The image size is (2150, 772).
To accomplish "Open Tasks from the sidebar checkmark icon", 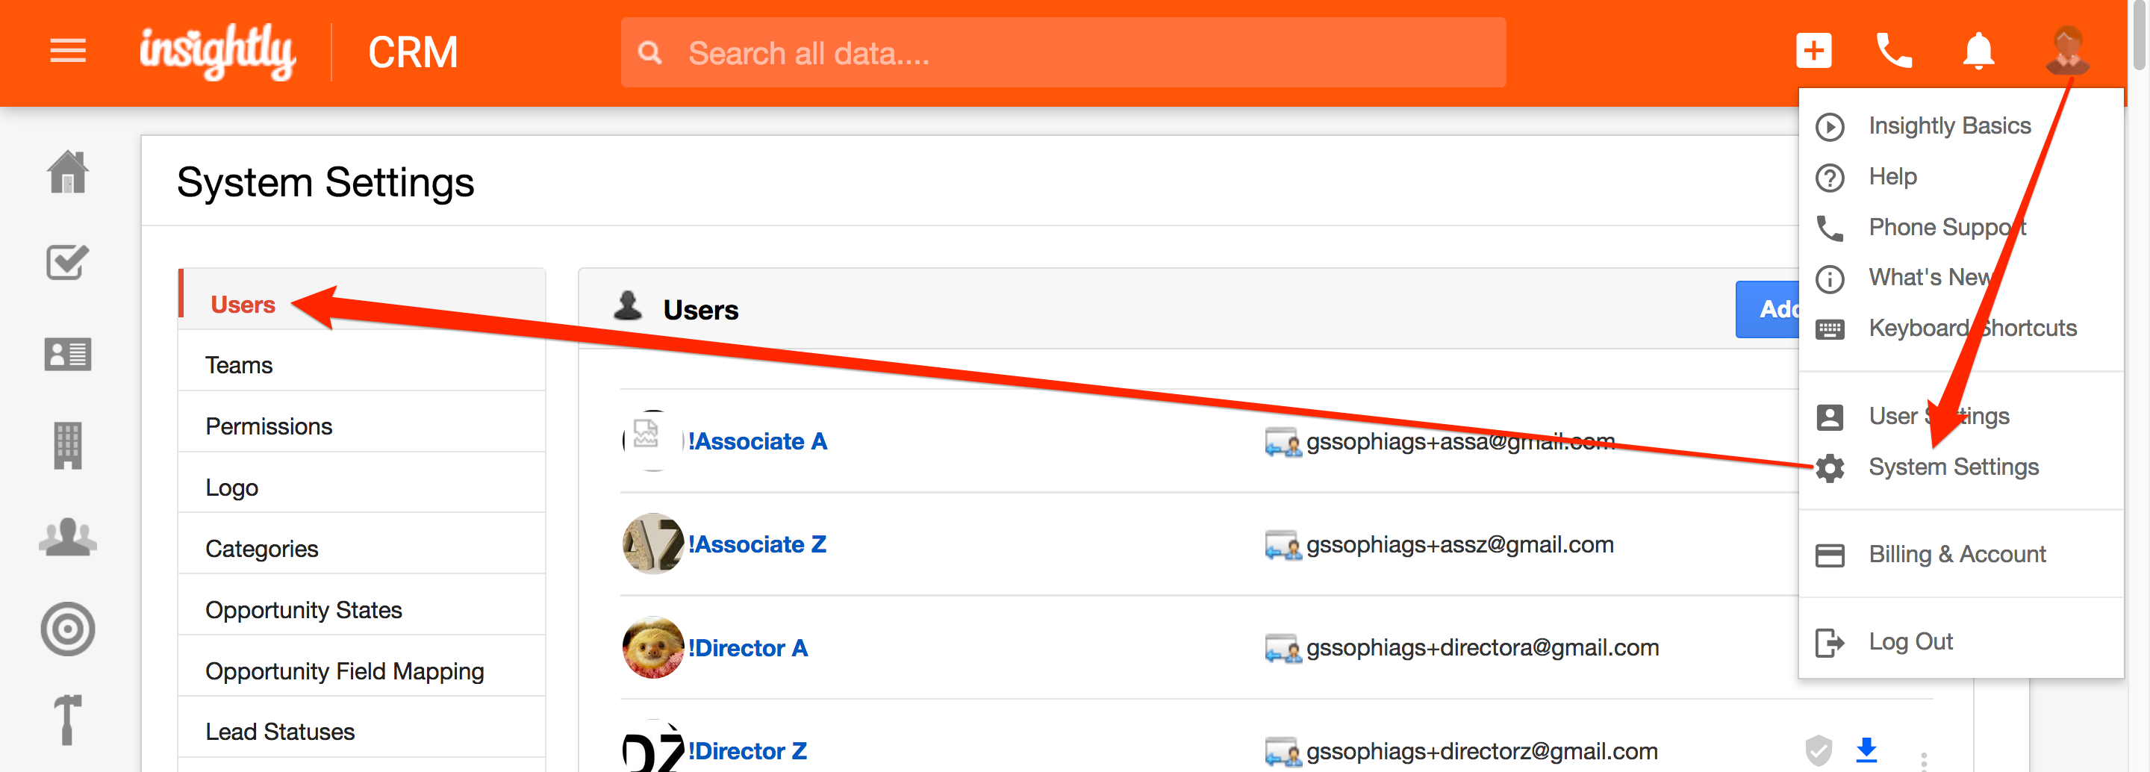I will coord(68,263).
